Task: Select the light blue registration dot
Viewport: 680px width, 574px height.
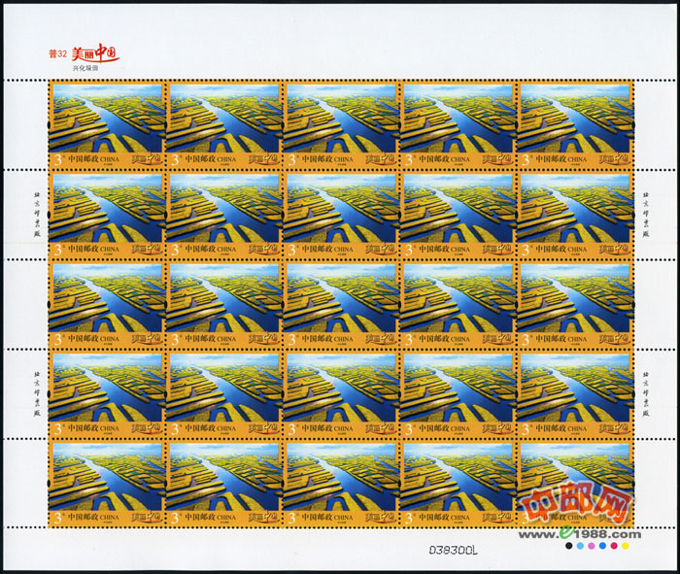Action: point(579,546)
